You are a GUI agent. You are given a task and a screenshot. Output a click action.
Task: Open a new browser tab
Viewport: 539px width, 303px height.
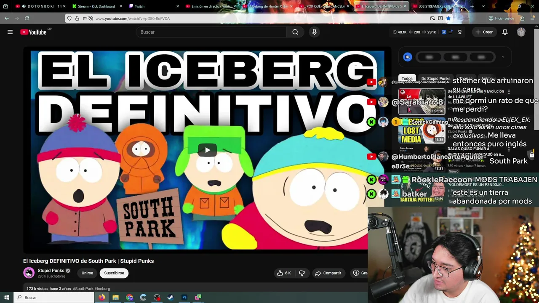point(472,6)
